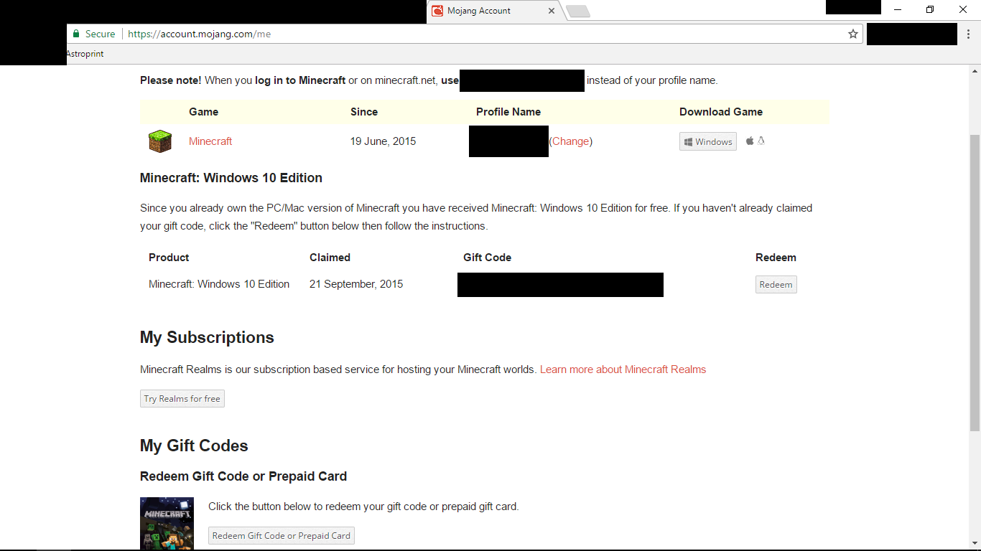Click the Apple download icon

click(750, 141)
